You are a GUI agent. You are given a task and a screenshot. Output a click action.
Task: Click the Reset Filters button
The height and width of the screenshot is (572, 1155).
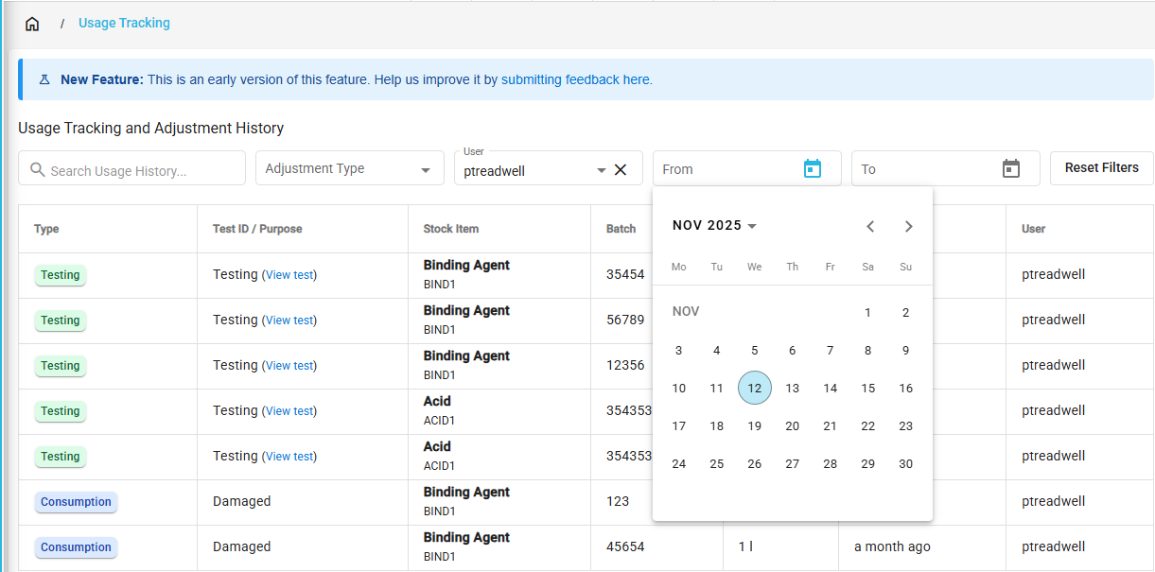[x=1102, y=167]
